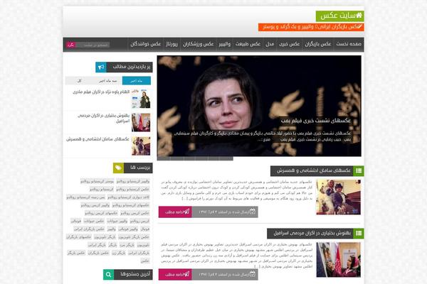Click the orange site tagline banner
The image size is (427, 284).
pyautogui.click(x=311, y=27)
